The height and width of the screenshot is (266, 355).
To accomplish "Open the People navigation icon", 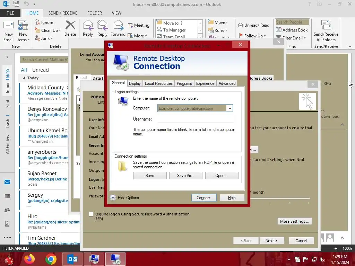I will click(x=7, y=210).
